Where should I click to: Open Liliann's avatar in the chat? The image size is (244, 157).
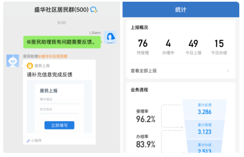pyautogui.click(x=110, y=37)
